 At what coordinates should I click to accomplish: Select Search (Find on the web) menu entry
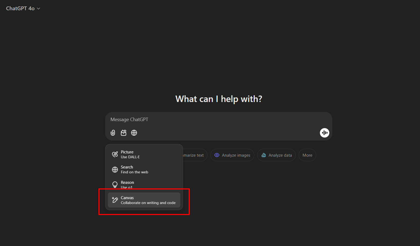(x=144, y=170)
